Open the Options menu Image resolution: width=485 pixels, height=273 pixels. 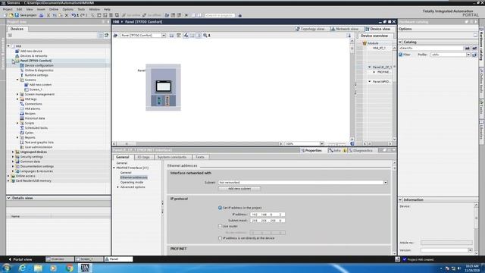pyautogui.click(x=67, y=9)
